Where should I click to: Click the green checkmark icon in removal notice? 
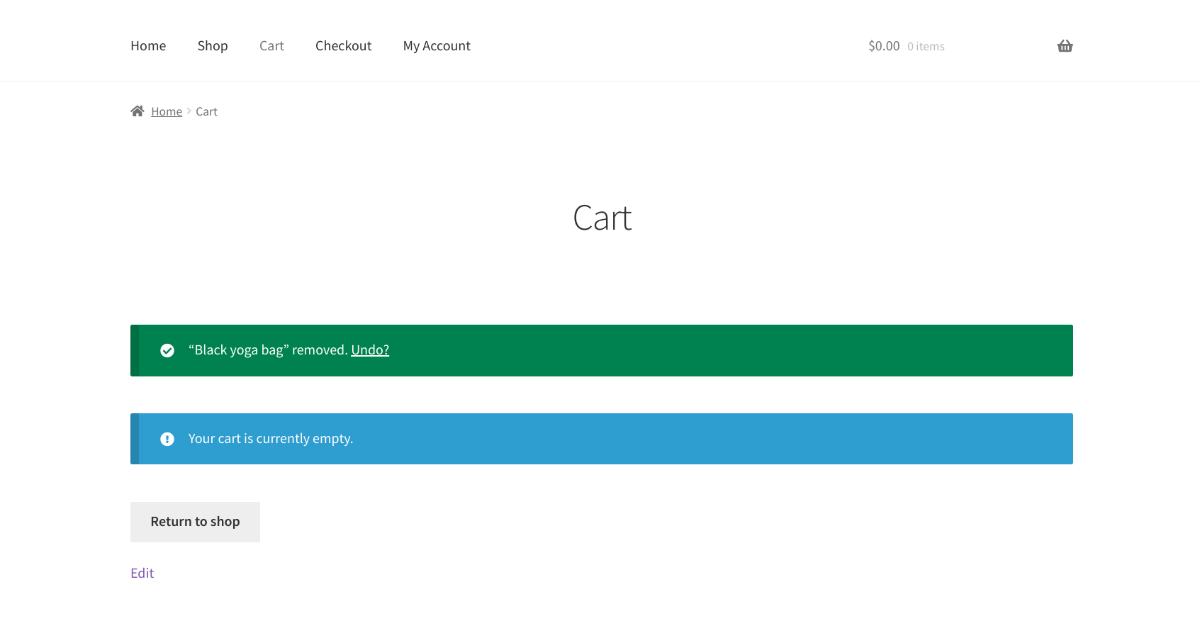[x=167, y=350]
